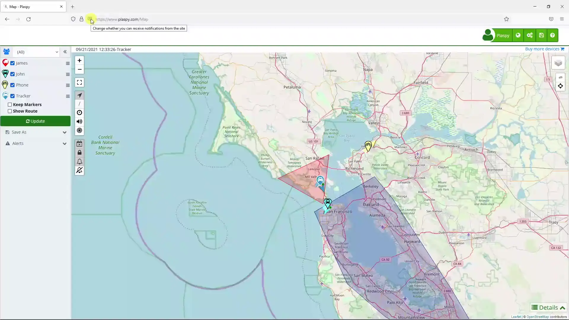569x320 pixels.
Task: Open the menu for John device
Action: click(68, 74)
